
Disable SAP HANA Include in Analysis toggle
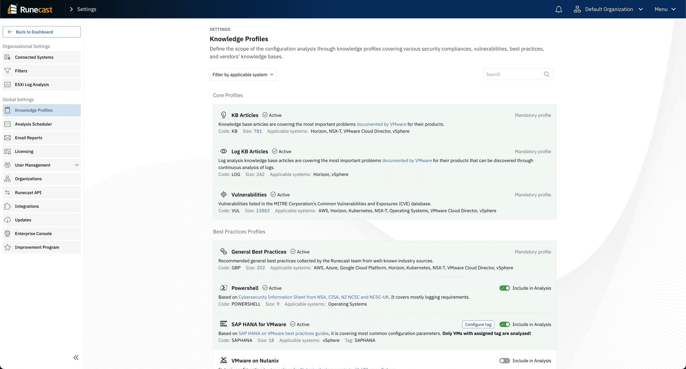point(505,324)
